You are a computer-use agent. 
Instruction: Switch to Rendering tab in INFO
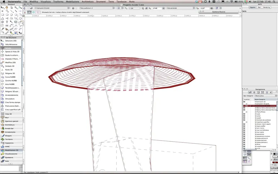(267, 7)
